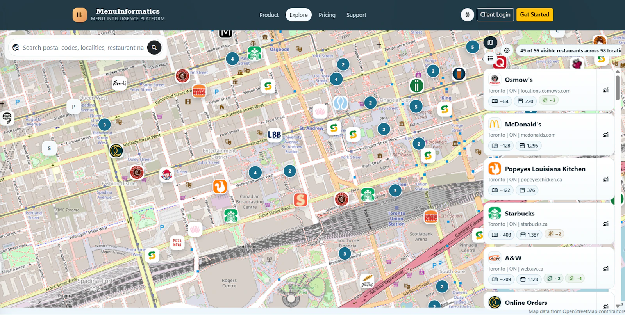Viewport: 625px width, 315px height.
Task: Click the MenuInformatics logo icon
Action: pyautogui.click(x=80, y=15)
